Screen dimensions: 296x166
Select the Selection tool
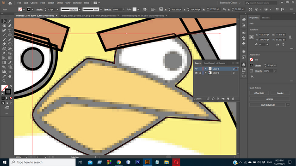click(x=4, y=21)
